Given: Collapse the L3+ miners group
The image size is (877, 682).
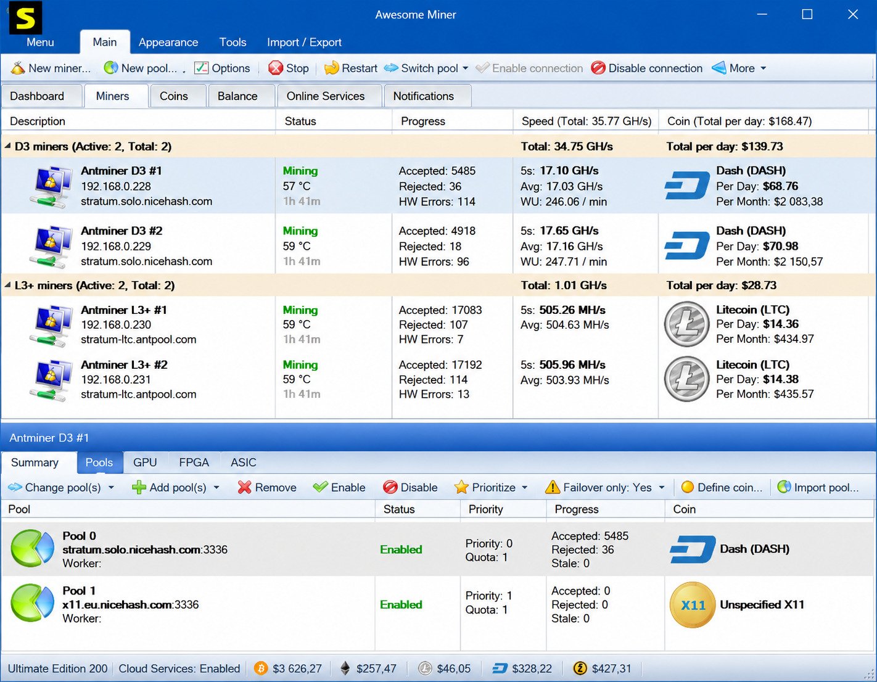Looking at the screenshot, I should pos(8,285).
